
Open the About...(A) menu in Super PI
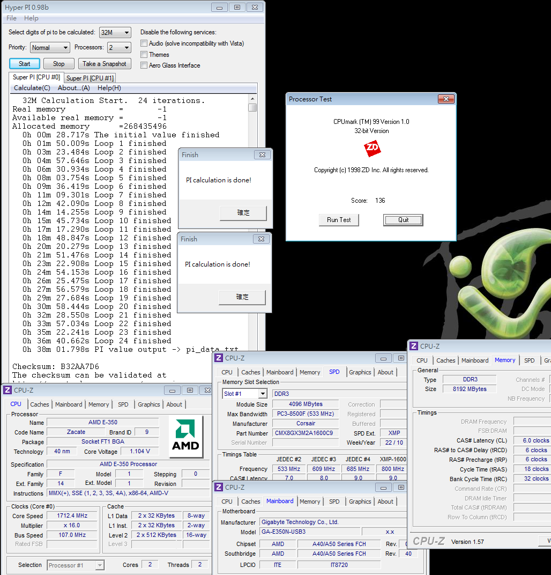coord(73,88)
